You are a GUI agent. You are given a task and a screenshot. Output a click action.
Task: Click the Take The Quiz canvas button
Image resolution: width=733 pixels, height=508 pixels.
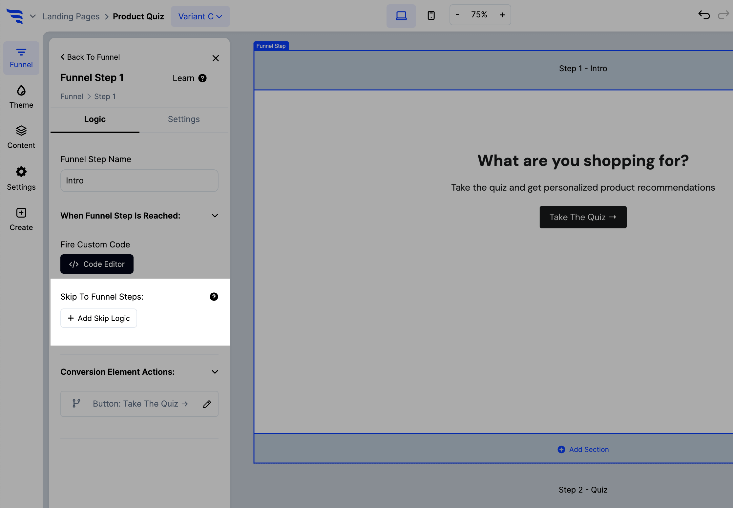coord(583,217)
